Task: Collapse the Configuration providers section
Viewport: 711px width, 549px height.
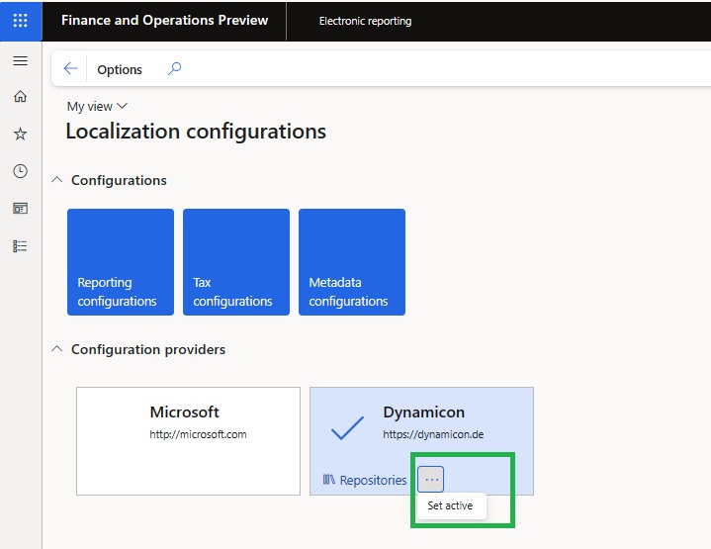Action: pyautogui.click(x=58, y=349)
